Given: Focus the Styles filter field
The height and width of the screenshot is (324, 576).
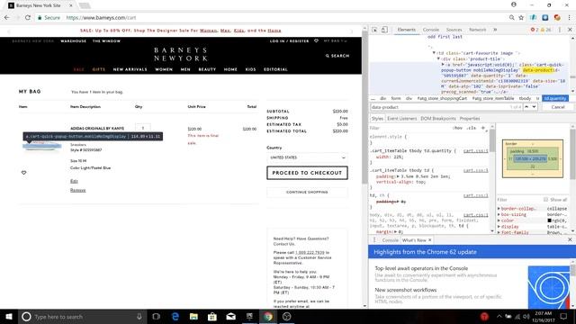Looking at the screenshot, I should pos(409,128).
